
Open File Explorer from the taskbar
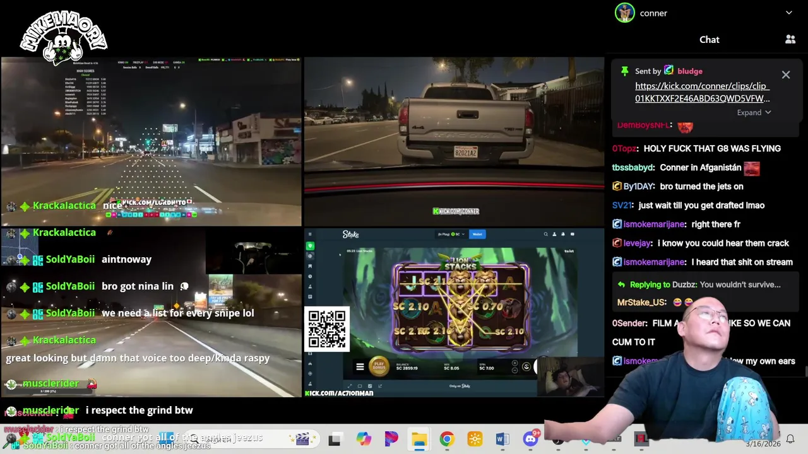pyautogui.click(x=419, y=439)
